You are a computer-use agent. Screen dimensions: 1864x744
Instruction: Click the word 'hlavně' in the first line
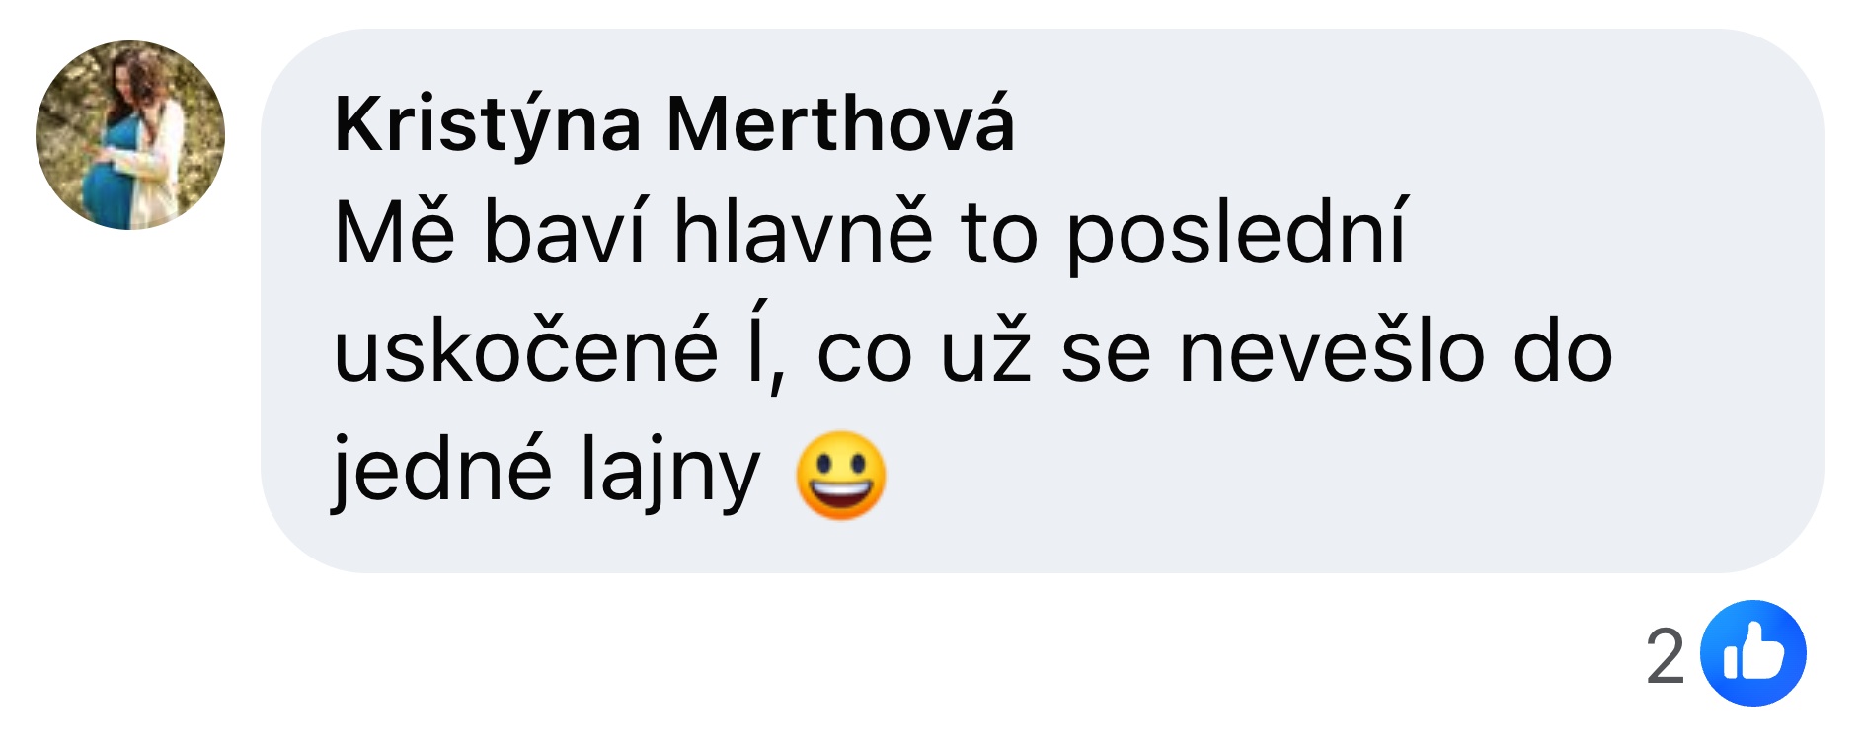click(803, 233)
